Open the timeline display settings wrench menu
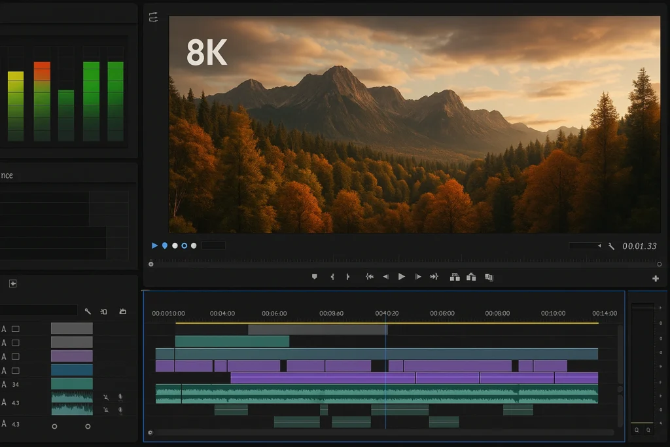The width and height of the screenshot is (670, 447). coord(88,311)
